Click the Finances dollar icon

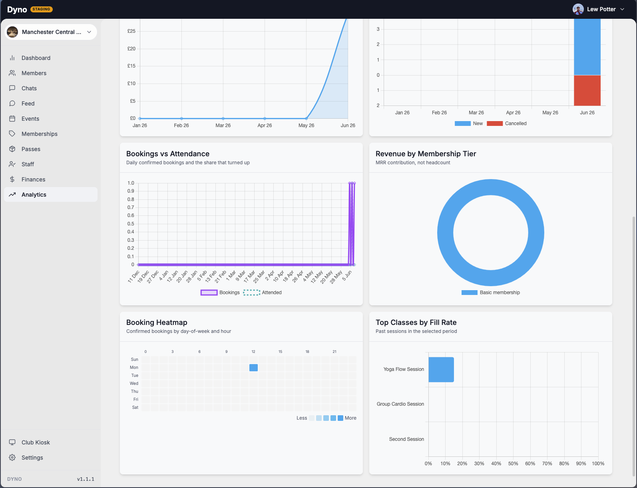(12, 179)
